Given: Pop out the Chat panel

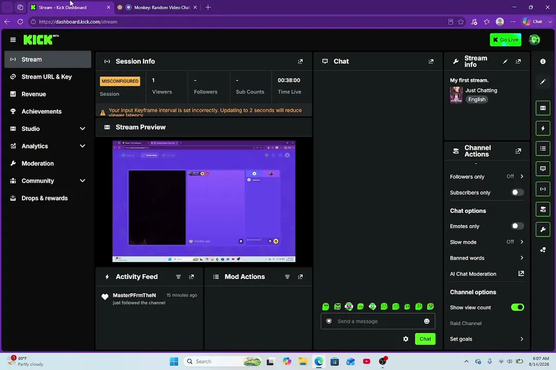Looking at the screenshot, I should (431, 61).
